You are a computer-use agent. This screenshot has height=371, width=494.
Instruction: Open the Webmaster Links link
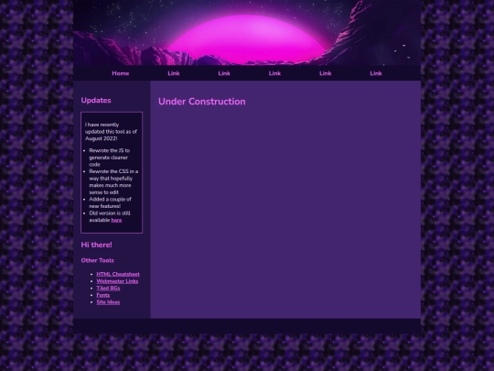(x=117, y=281)
